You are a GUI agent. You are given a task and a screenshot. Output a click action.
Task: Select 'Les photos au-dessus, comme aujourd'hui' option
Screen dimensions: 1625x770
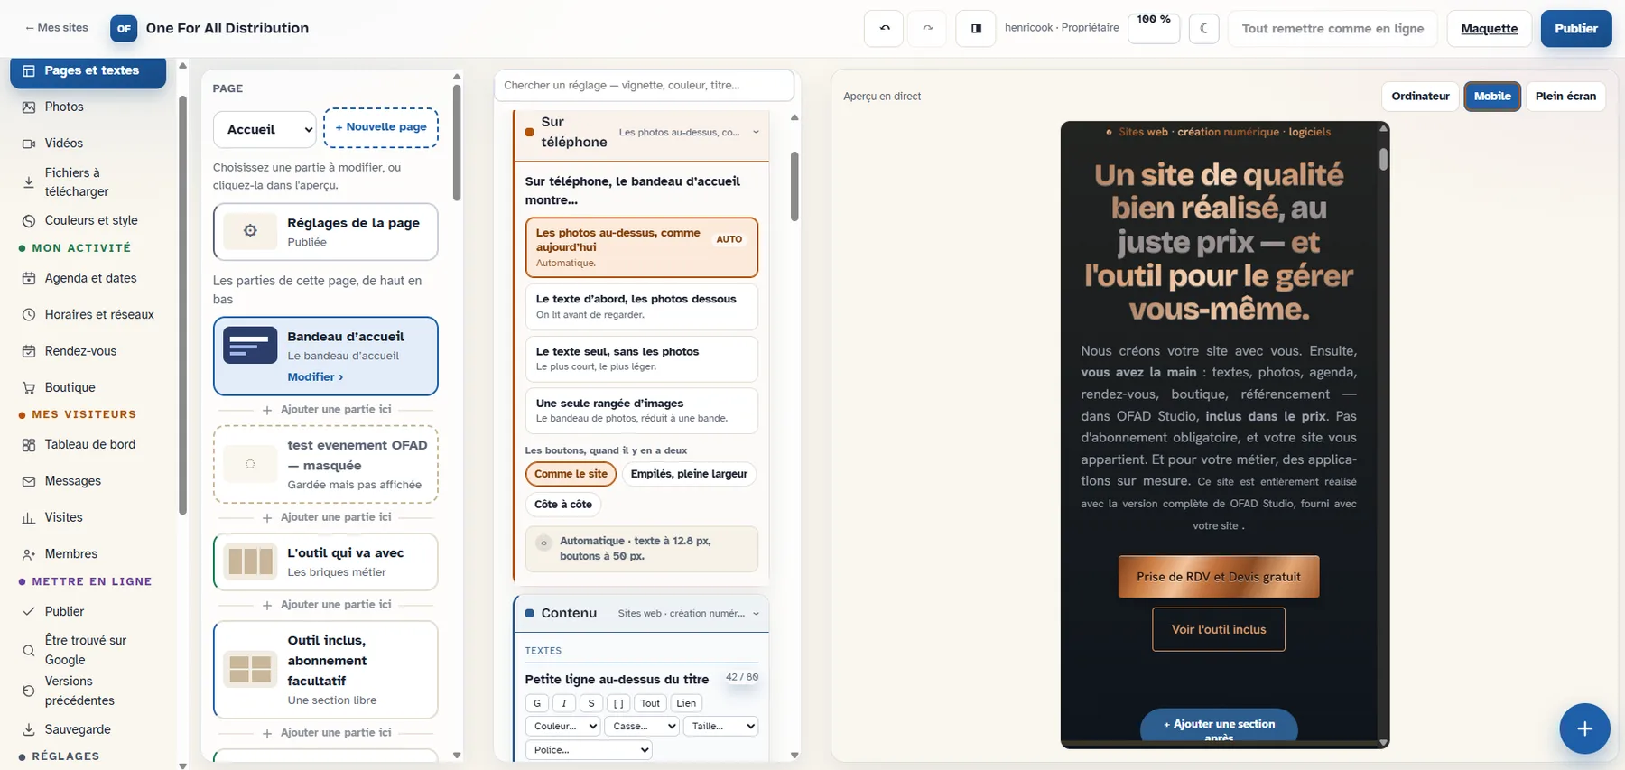641,247
